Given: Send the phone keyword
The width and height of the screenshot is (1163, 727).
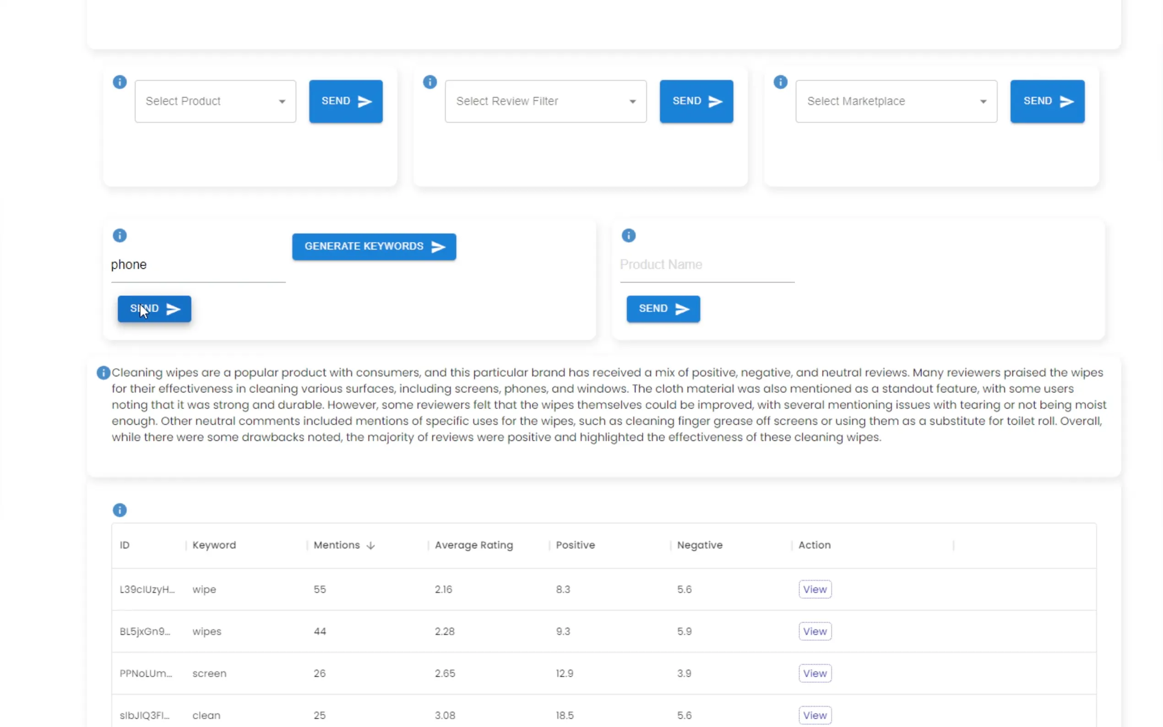Looking at the screenshot, I should coord(154,309).
